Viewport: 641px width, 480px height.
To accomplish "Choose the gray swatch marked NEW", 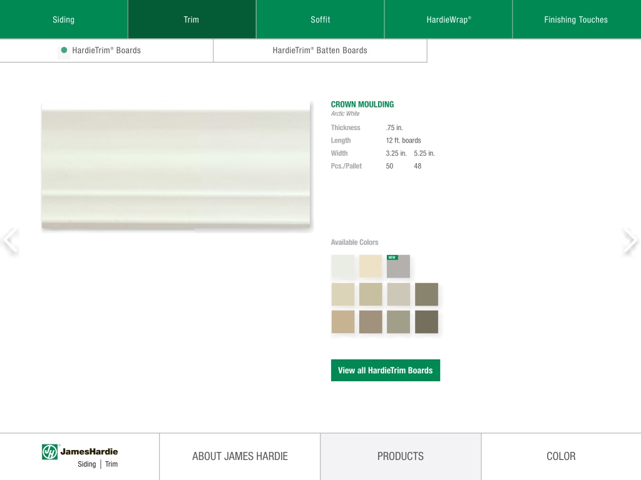I will [x=399, y=266].
